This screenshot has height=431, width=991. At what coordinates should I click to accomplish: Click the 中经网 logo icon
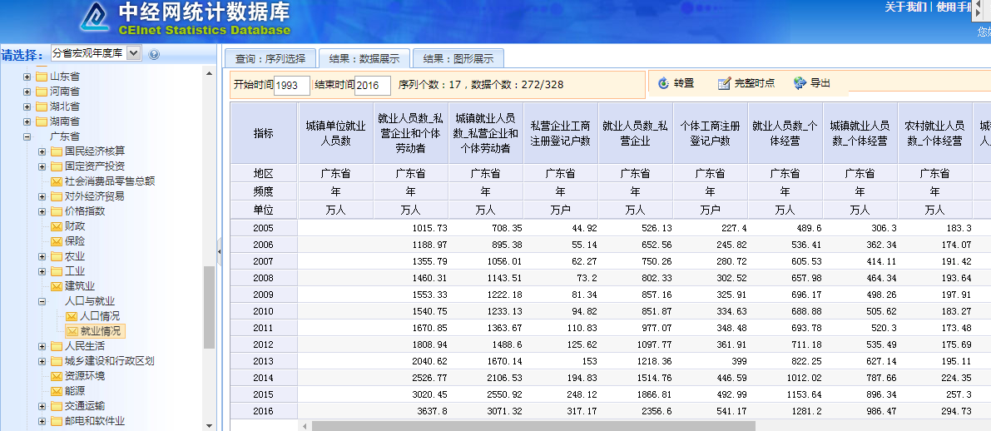click(95, 19)
